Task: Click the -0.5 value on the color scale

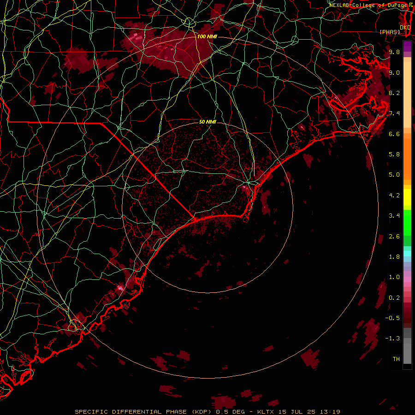Action: click(x=392, y=318)
